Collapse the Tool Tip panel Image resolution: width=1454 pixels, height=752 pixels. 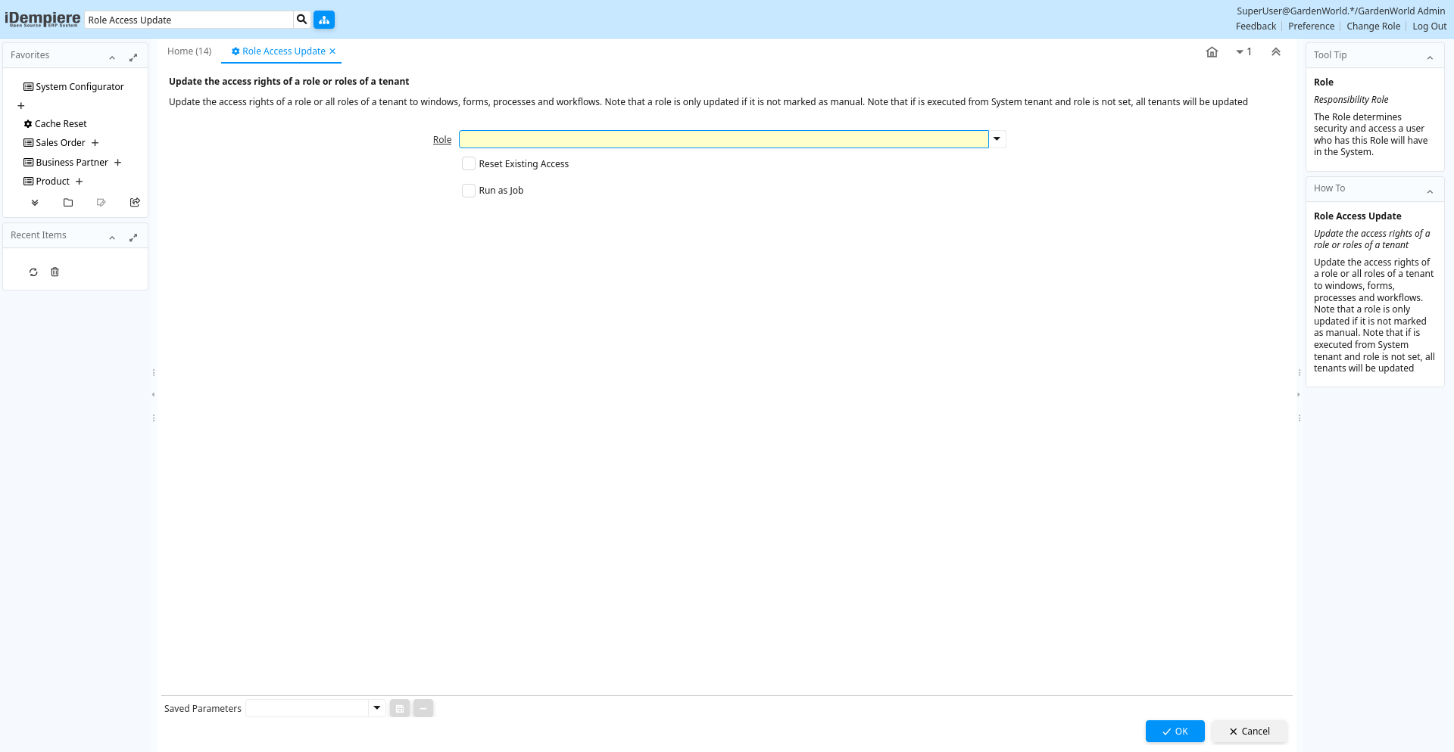pos(1430,57)
